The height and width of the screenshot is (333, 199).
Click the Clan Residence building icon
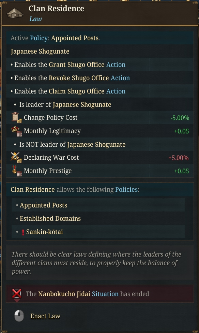coord(15,13)
